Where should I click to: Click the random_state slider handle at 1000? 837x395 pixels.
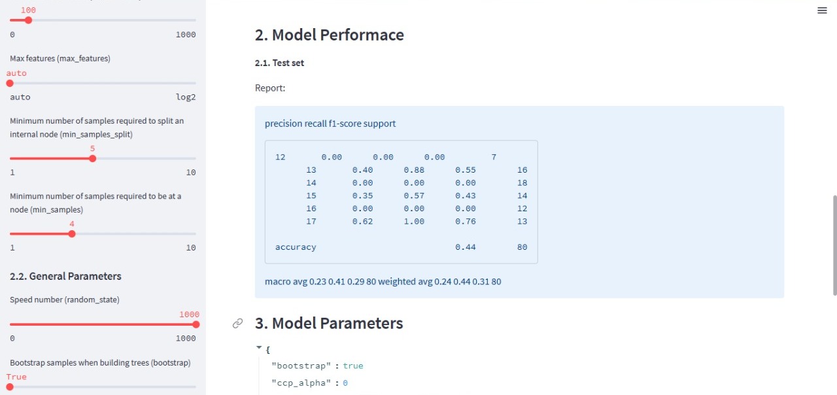(196, 324)
